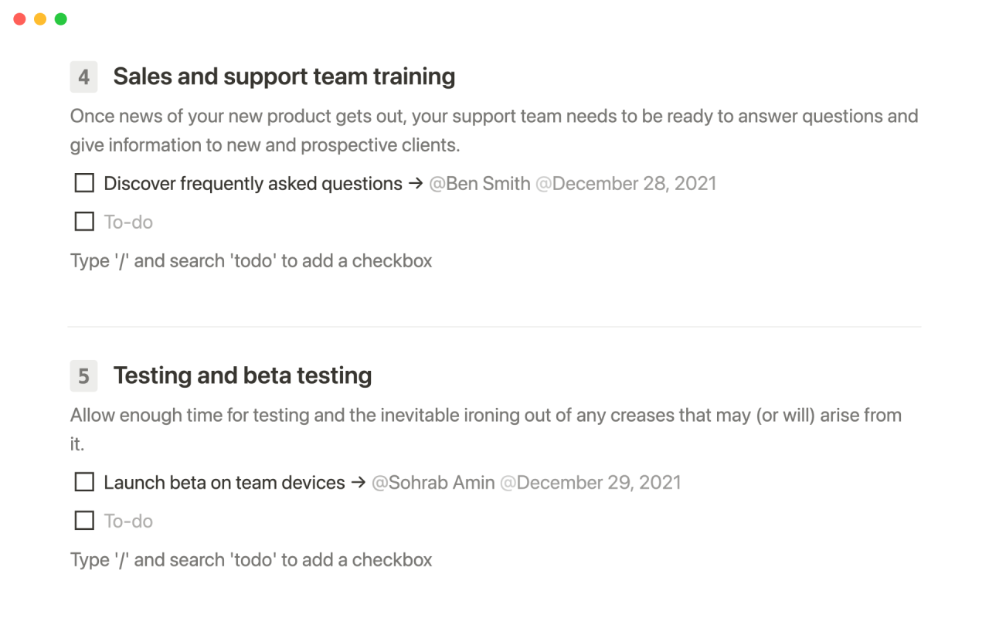Check the 'Discover frequently asked questions' to-do box
Screen dimensions: 989x618
[83, 183]
